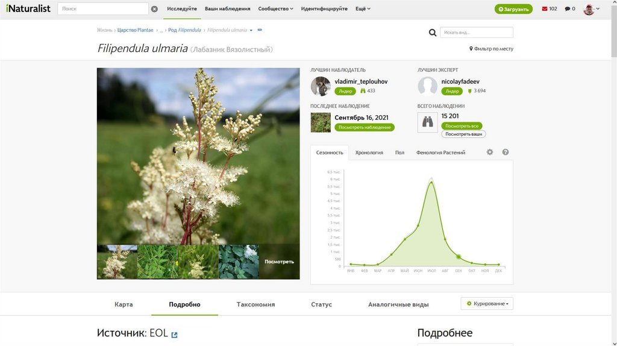Clear the search field with X icon
The image size is (617, 346).
[x=154, y=8]
